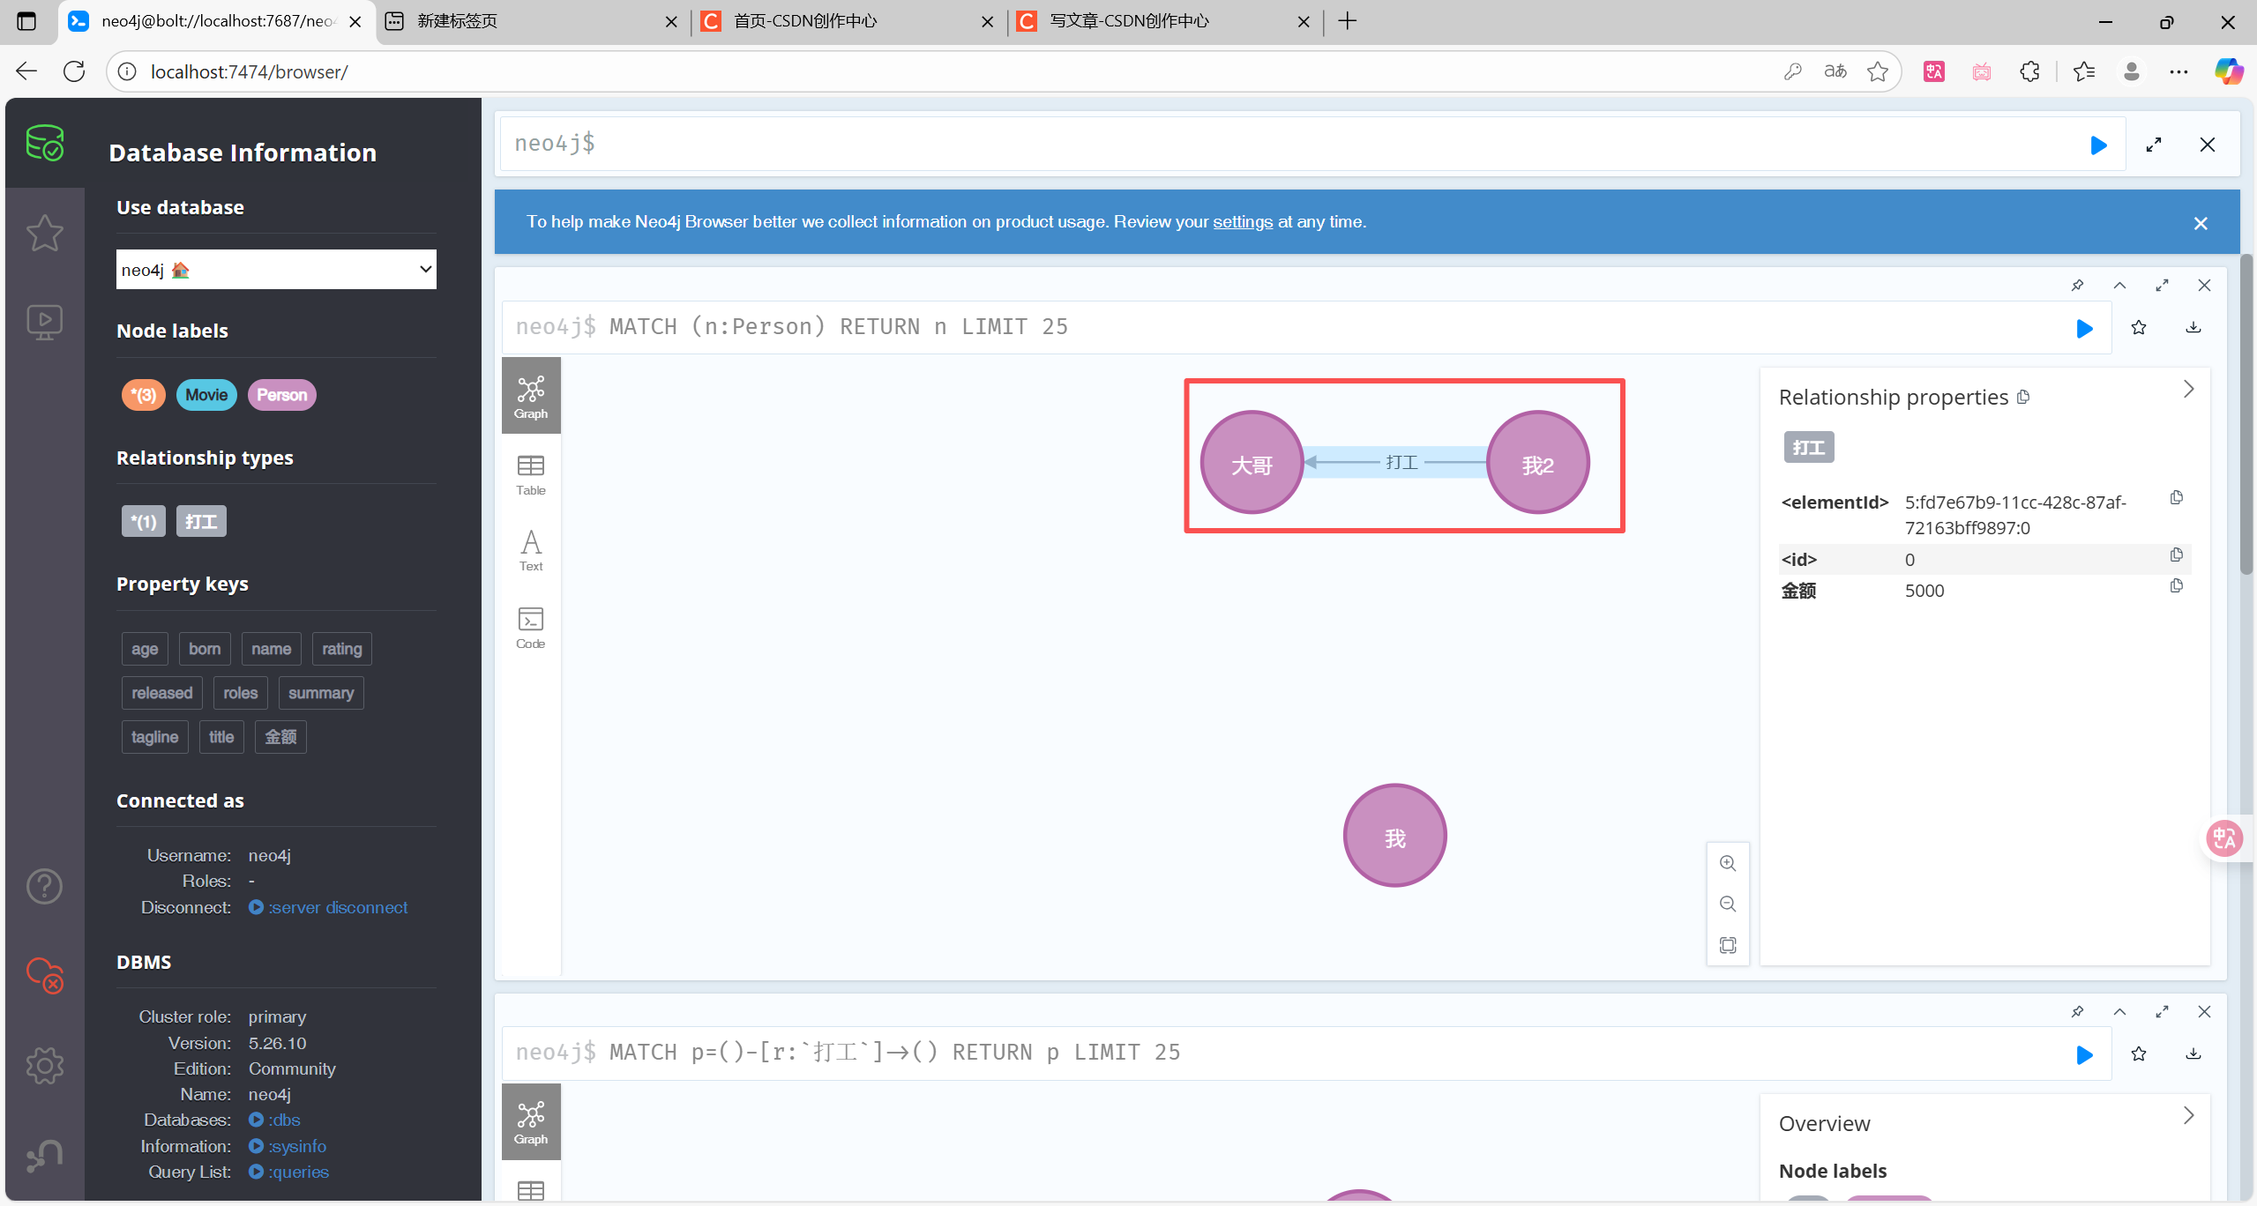Open the neo4j database dropdown
Screen dimensions: 2257x1206
pos(276,270)
